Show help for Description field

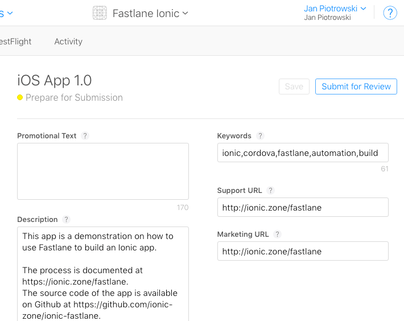coord(66,220)
